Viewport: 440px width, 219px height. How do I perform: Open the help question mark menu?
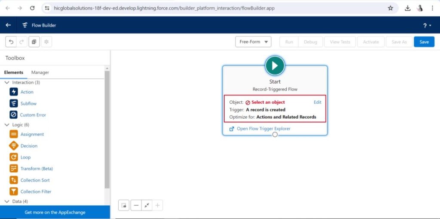pos(427,25)
